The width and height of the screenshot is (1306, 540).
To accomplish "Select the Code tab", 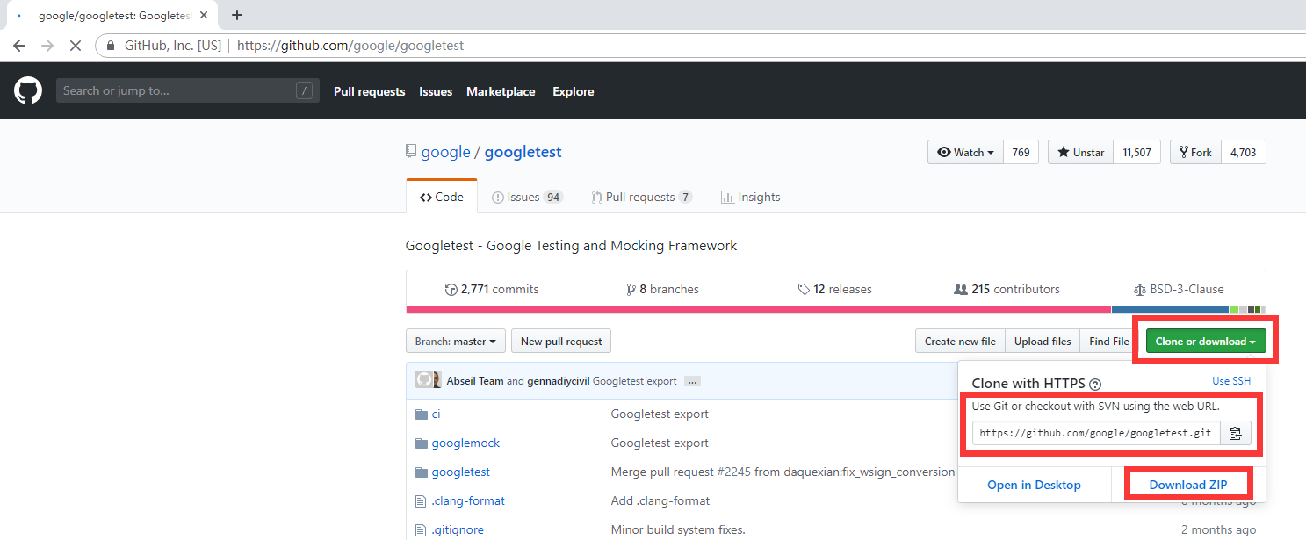I will pyautogui.click(x=442, y=197).
